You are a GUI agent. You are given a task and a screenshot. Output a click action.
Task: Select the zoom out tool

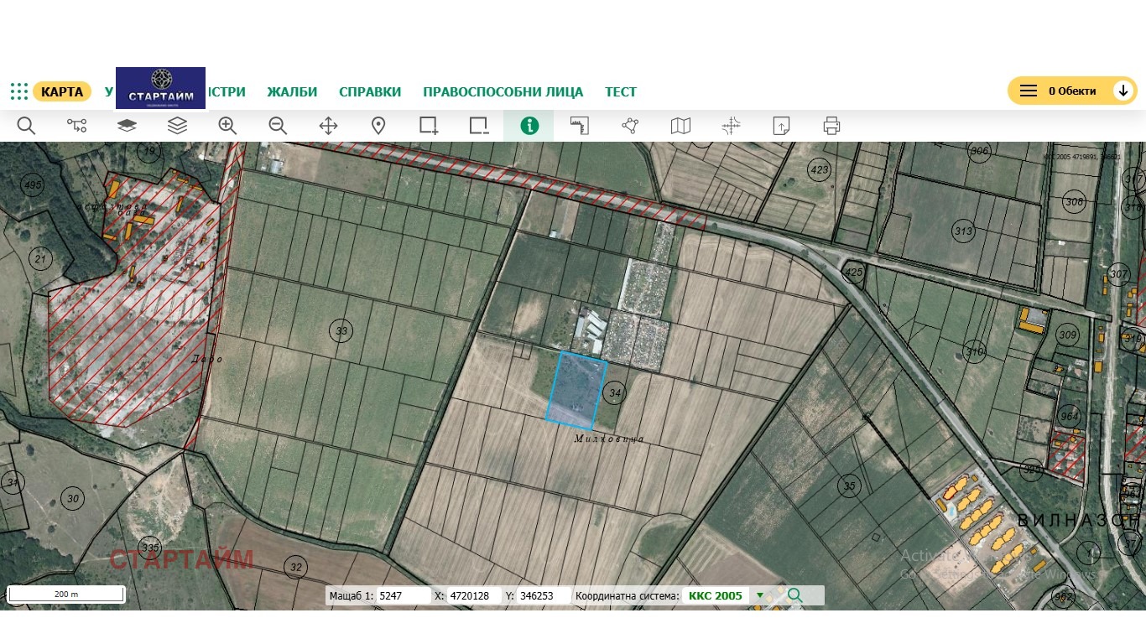(278, 126)
